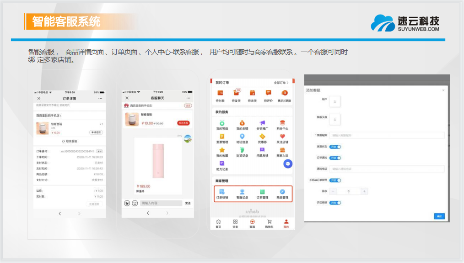Screen dimensions: 464x263
Task: Switch to the 购物车 bottom tab
Action: (x=269, y=223)
